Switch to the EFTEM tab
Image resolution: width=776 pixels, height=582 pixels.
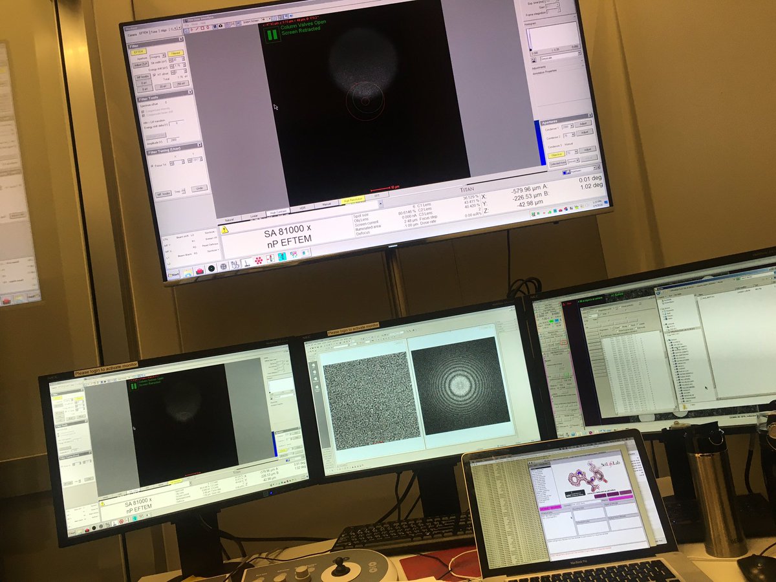tap(144, 33)
